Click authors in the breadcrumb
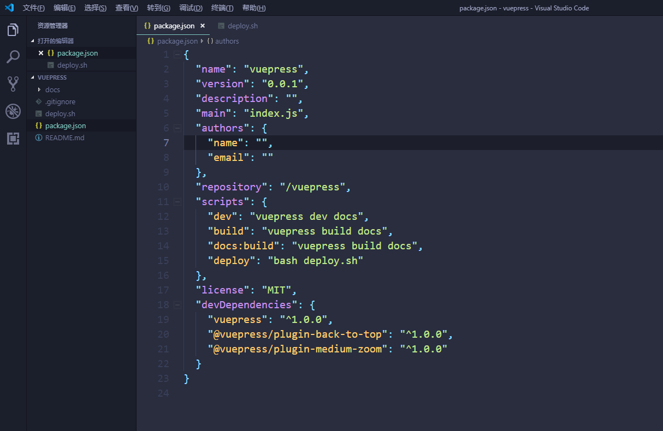Image resolution: width=663 pixels, height=431 pixels. pyautogui.click(x=227, y=41)
